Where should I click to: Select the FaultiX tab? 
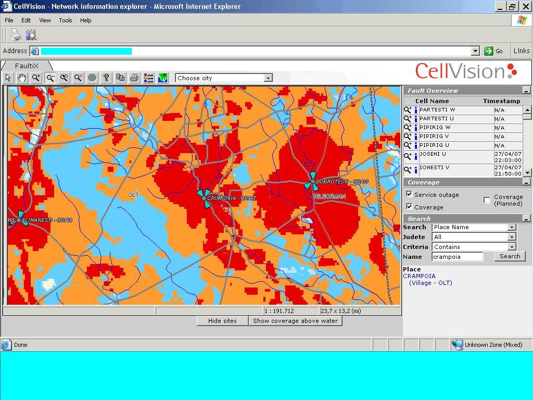(27, 66)
